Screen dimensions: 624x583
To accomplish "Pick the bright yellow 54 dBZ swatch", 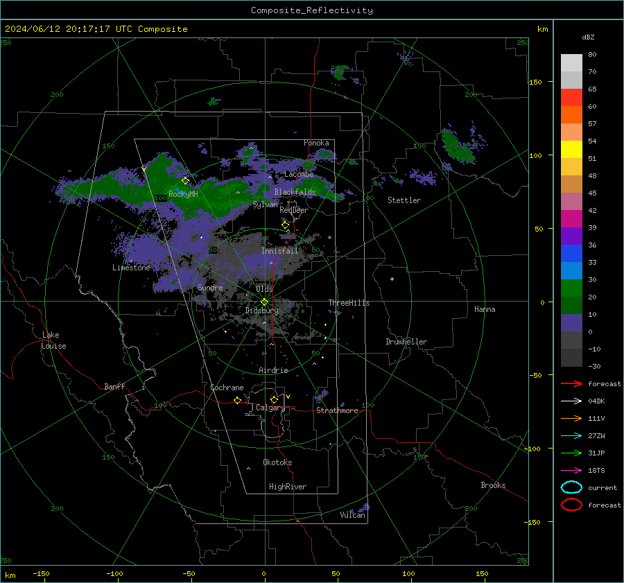I will tap(571, 149).
